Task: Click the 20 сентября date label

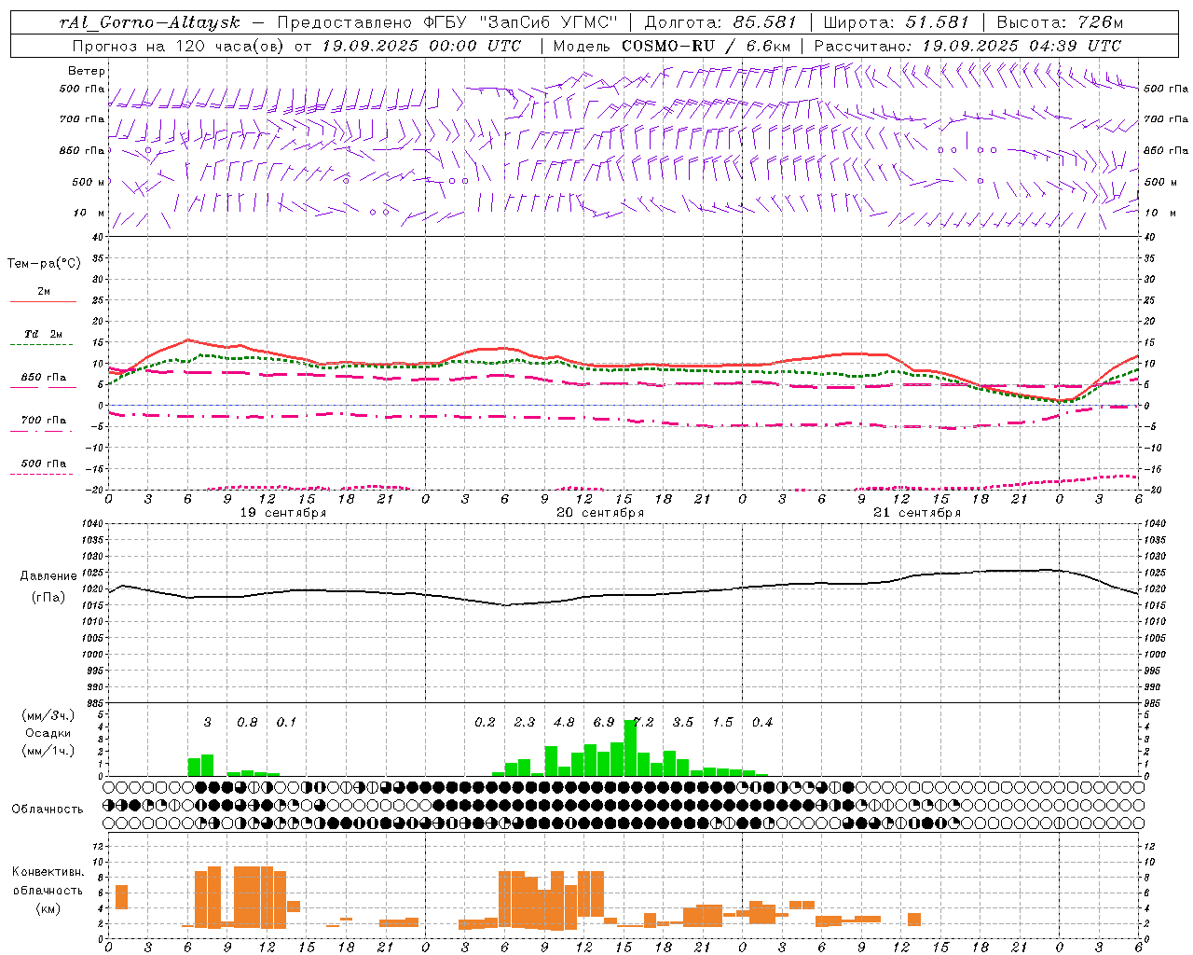Action: point(600,513)
